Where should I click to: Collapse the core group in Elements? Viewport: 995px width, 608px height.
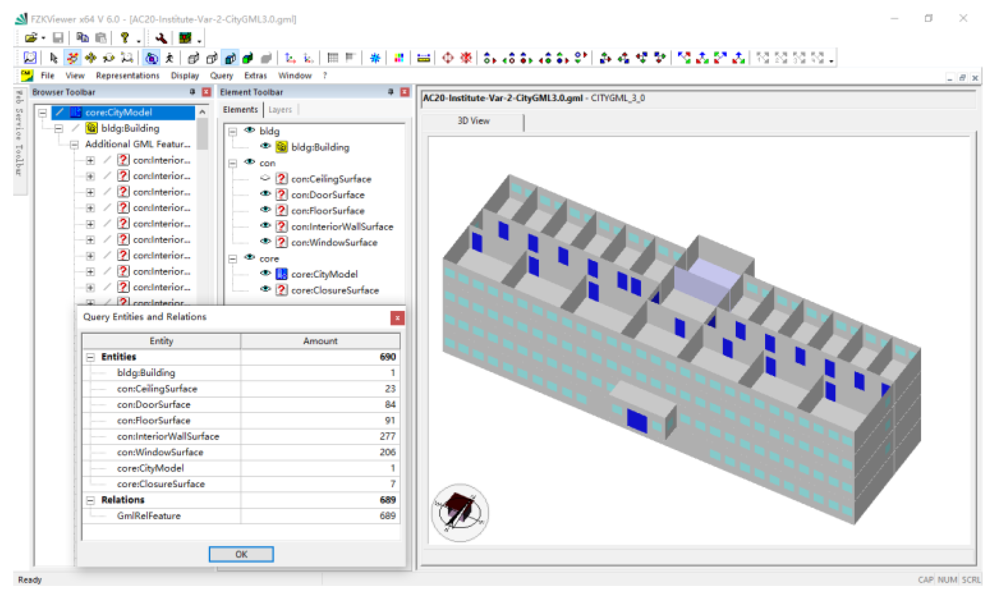click(x=232, y=259)
